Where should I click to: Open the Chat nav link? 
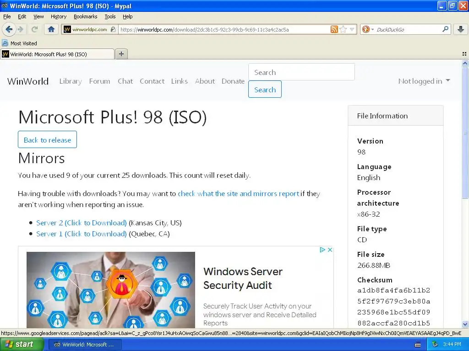point(125,81)
